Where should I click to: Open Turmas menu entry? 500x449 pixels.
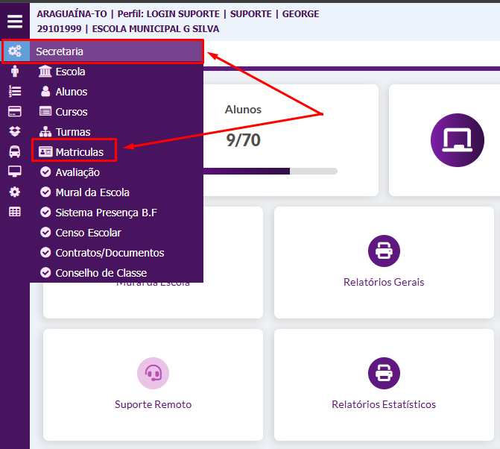tap(72, 132)
